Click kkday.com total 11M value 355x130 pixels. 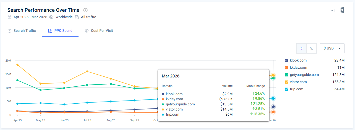341,68
